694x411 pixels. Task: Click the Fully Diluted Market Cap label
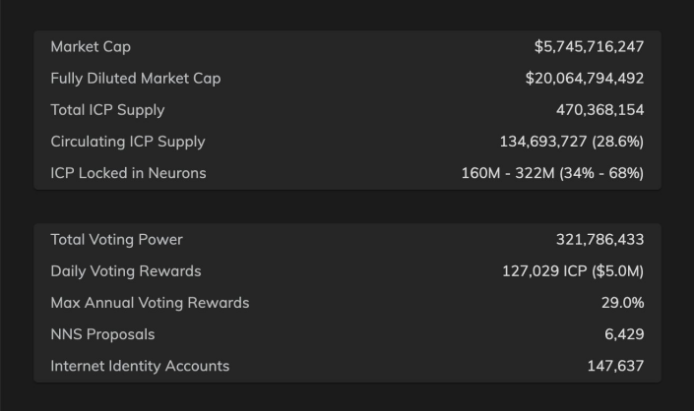tap(136, 79)
